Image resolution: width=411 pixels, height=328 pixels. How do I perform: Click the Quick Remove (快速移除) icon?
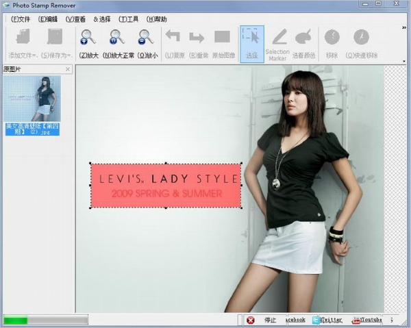point(361,37)
